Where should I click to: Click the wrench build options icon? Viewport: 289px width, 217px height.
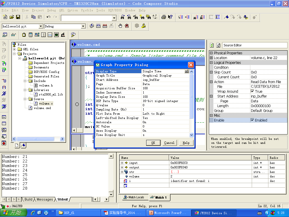point(144,26)
